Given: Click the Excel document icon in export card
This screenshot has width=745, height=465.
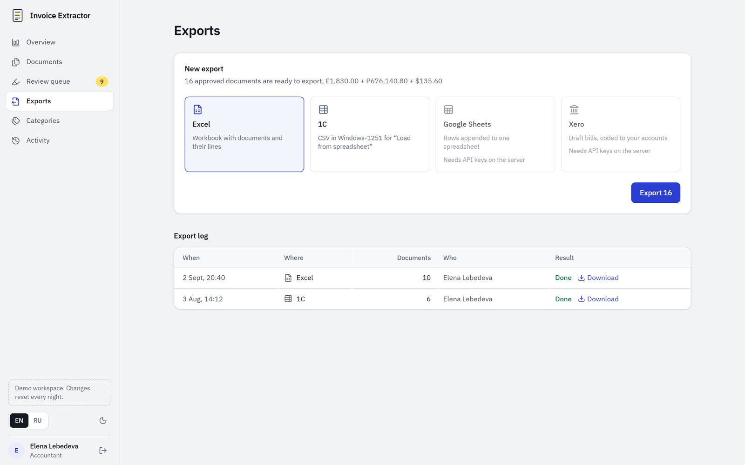Looking at the screenshot, I should tap(197, 110).
